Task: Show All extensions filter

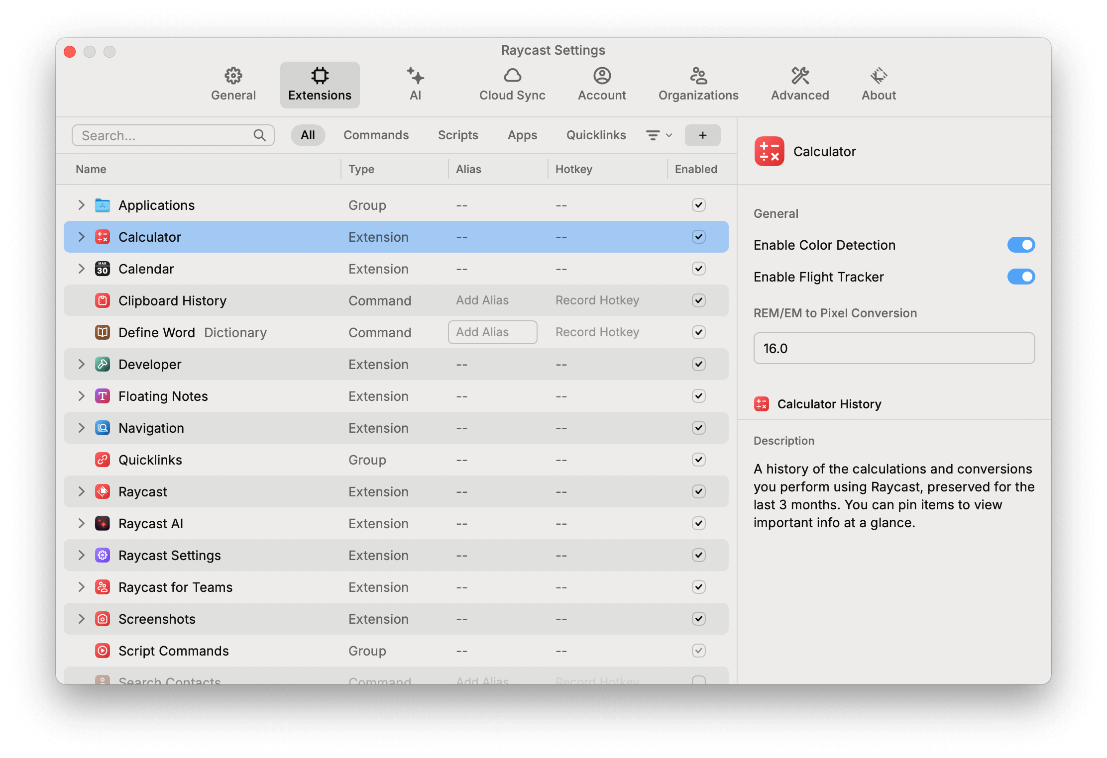Action: (308, 135)
